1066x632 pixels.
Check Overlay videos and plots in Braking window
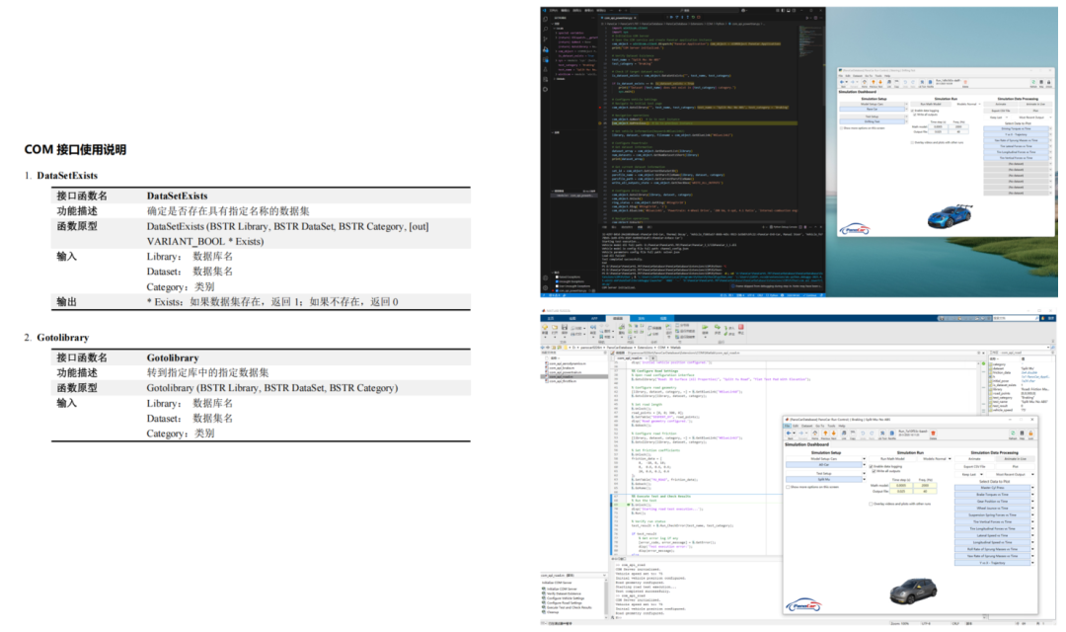pyautogui.click(x=871, y=504)
